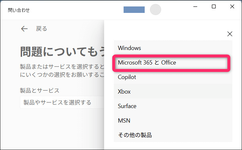The width and height of the screenshot is (242, 150).
Task: Maximize the 問い合わせ window
Action: [214, 6]
